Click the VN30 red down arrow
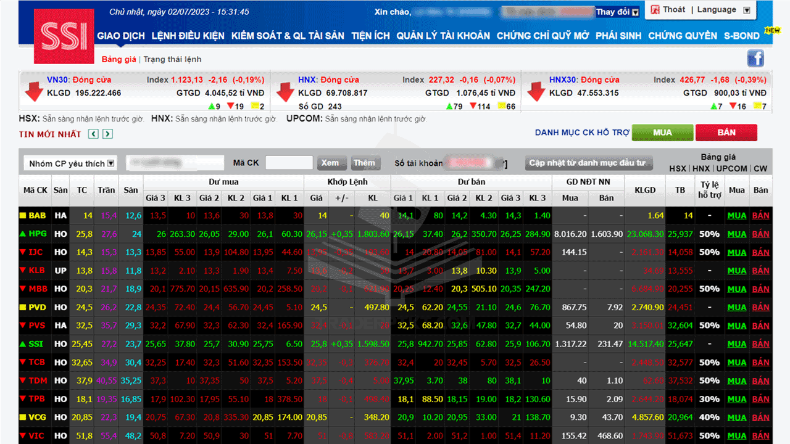Image resolution: width=790 pixels, height=444 pixels. 33,92
